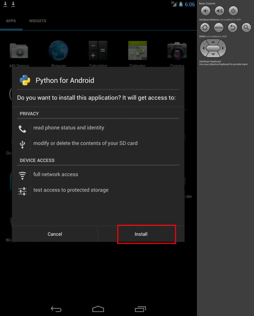Tap the recent apps navigation button
This screenshot has width=254, height=316.
click(140, 309)
